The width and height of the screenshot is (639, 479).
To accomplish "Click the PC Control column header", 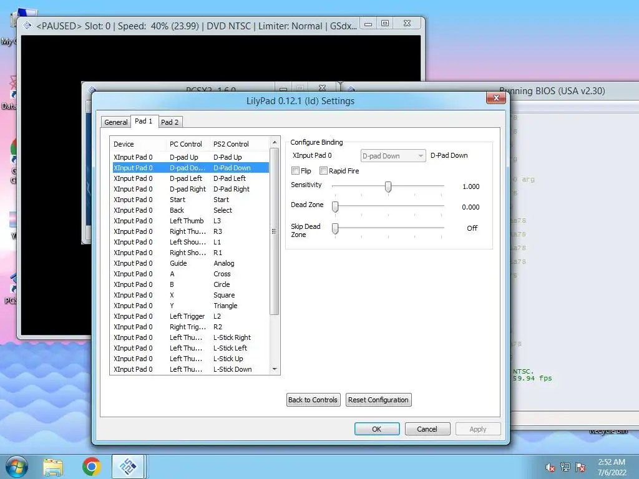I will (188, 144).
